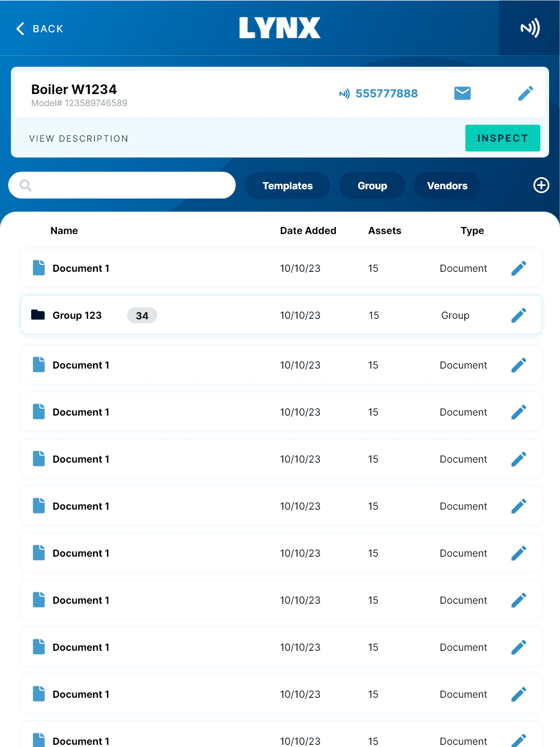This screenshot has height=747, width=560.
Task: Click the 34 badge on Group 123
Action: coord(142,316)
